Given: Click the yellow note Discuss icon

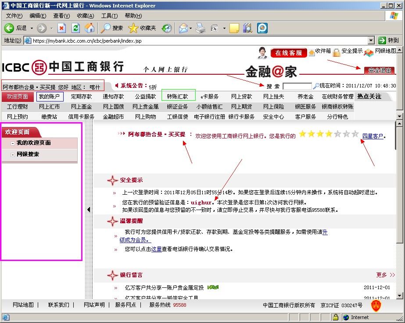Looking at the screenshot, I should pos(234,28).
